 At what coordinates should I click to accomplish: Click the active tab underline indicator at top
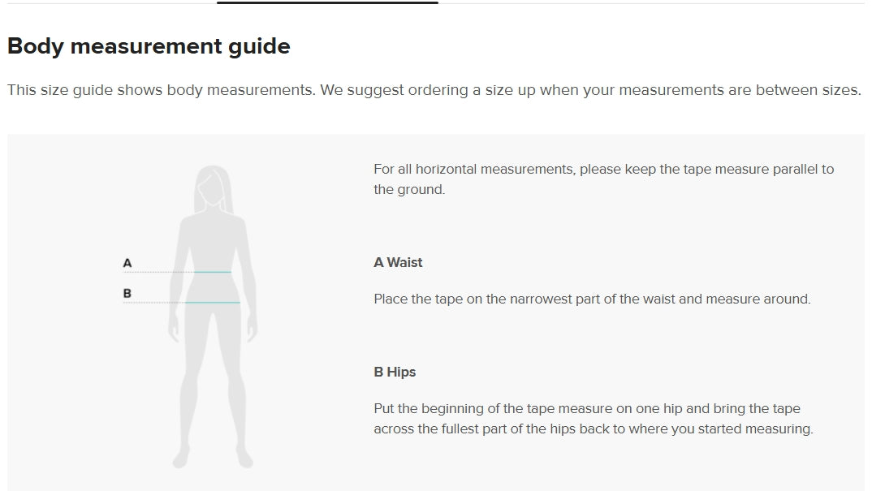(327, 2)
